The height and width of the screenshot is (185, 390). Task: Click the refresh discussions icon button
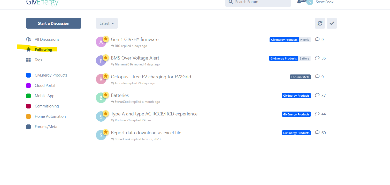click(320, 23)
